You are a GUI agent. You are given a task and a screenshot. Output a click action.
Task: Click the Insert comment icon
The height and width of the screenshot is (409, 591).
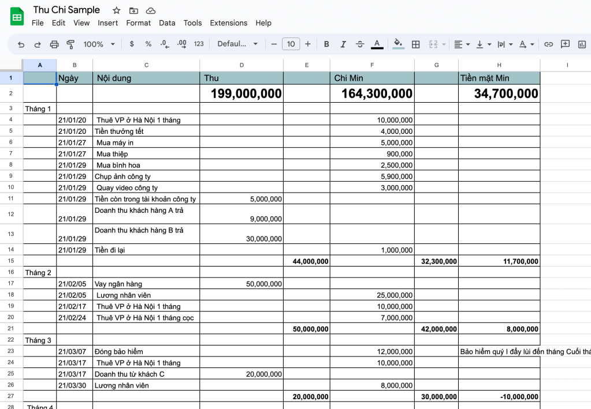pos(565,44)
